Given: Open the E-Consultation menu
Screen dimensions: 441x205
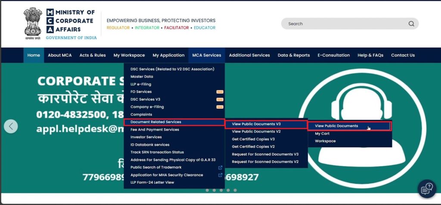Looking at the screenshot, I should [334, 55].
